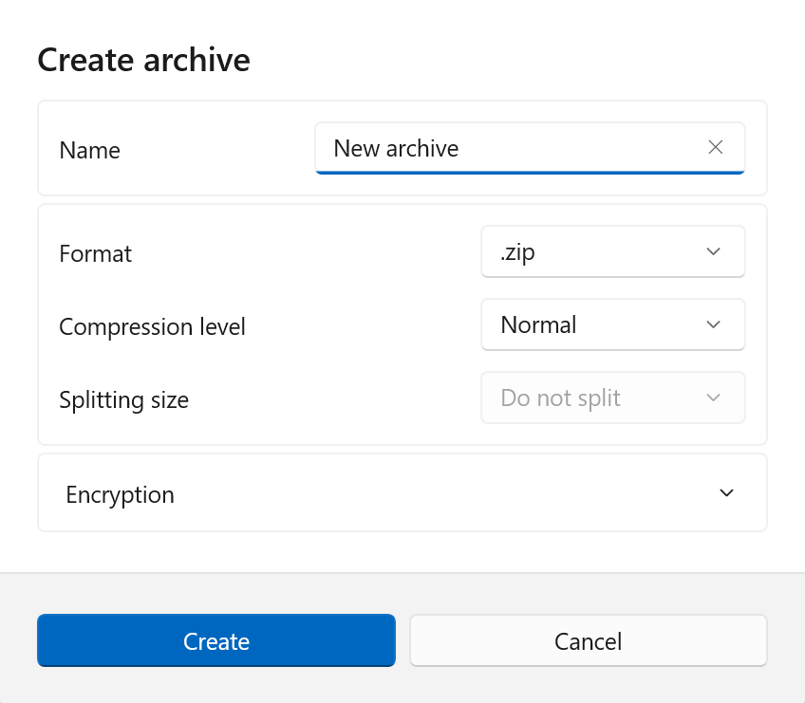The image size is (805, 703).
Task: Click the clear icon in the Name field
Action: coord(715,147)
